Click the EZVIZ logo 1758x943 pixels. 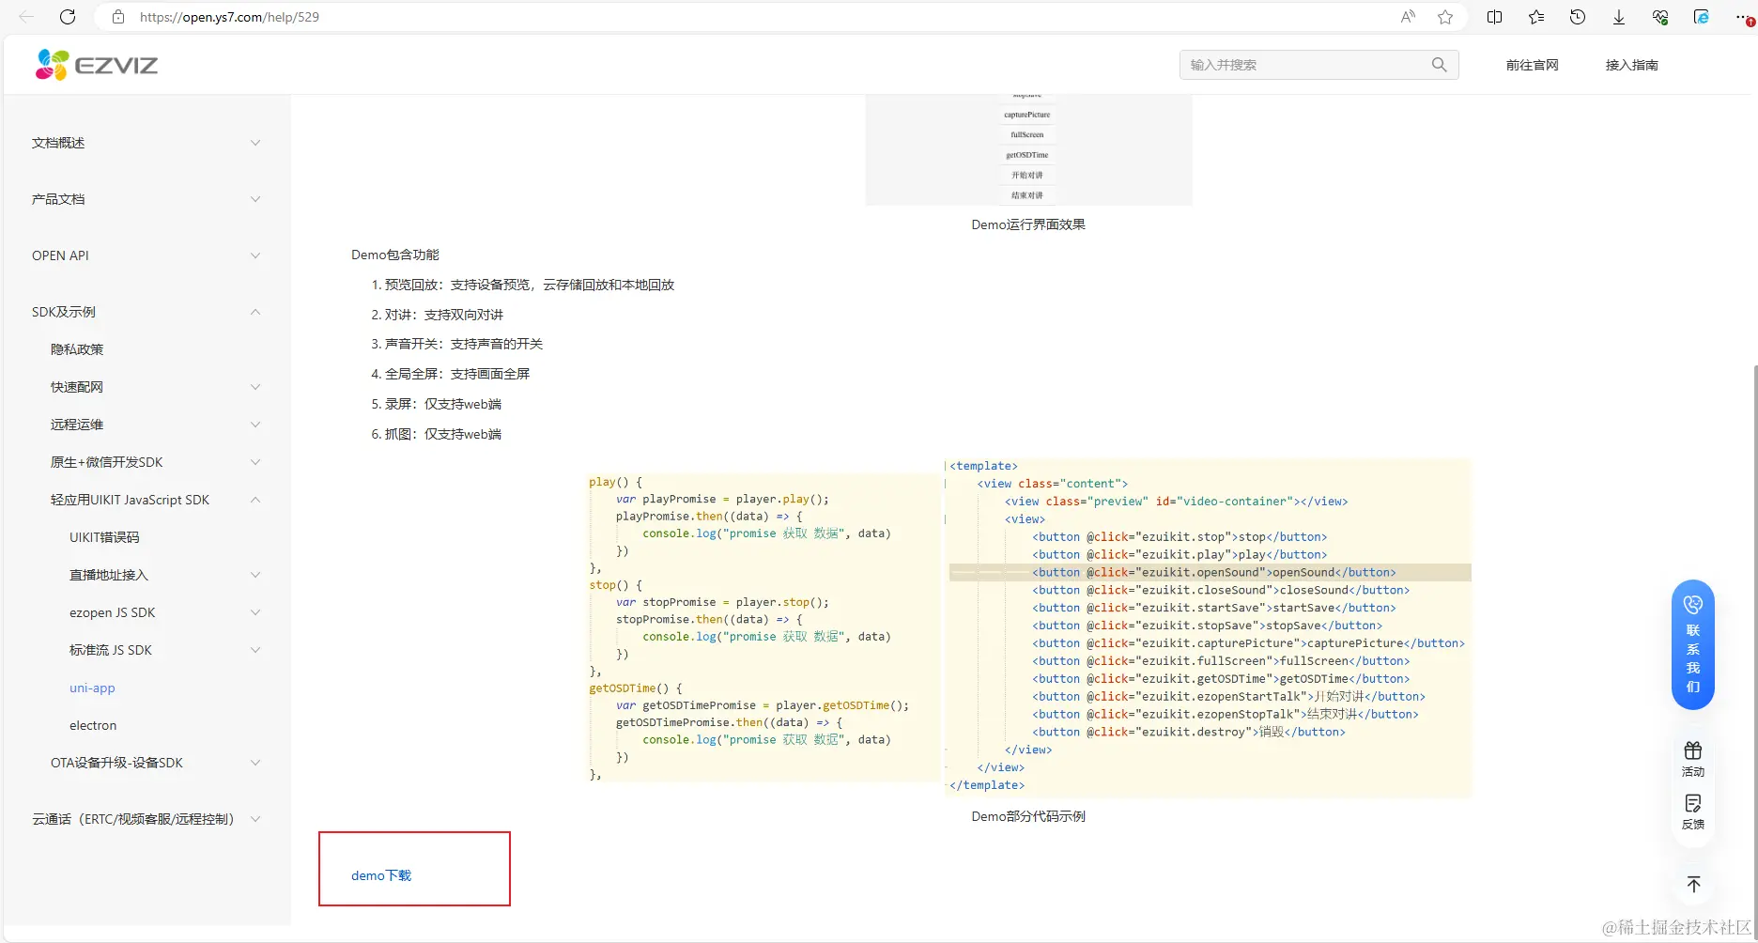pos(97,65)
